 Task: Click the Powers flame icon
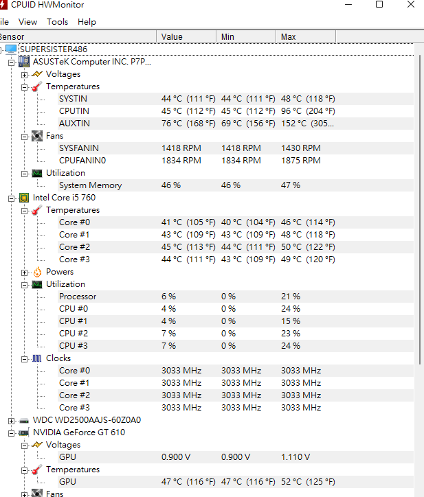37,272
